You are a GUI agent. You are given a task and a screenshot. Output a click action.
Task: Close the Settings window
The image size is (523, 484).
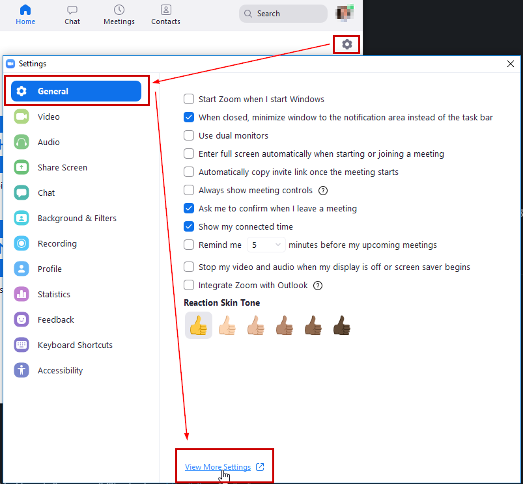511,64
